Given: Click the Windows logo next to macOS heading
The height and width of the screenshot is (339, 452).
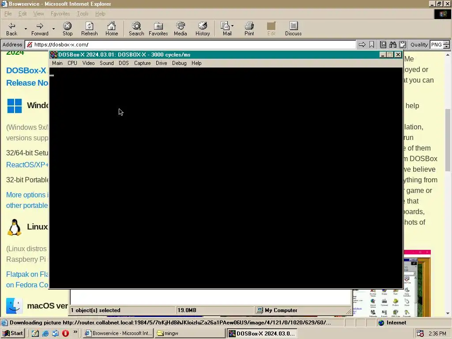Looking at the screenshot, I should [x=15, y=106].
